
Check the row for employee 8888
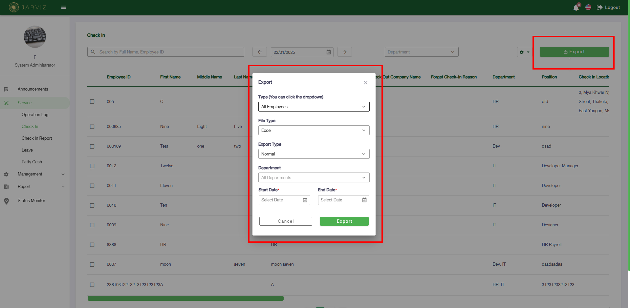coord(92,245)
